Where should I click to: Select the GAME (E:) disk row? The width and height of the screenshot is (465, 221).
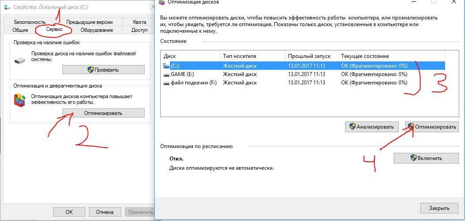pyautogui.click(x=303, y=74)
